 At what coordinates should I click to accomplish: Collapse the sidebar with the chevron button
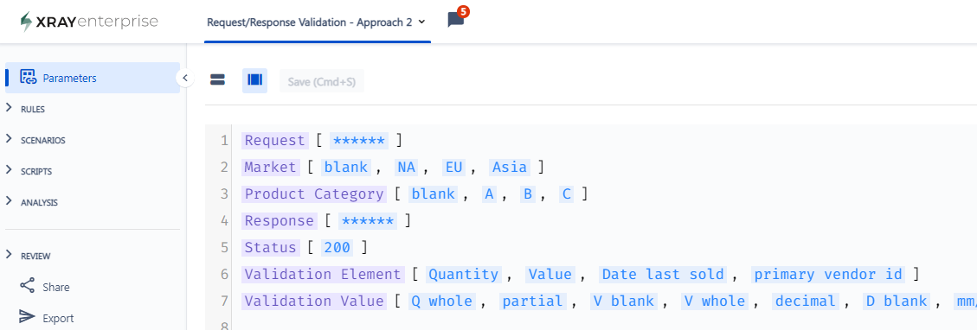pyautogui.click(x=185, y=79)
